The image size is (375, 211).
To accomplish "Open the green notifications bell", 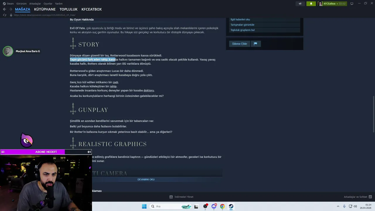I will click(311, 4).
